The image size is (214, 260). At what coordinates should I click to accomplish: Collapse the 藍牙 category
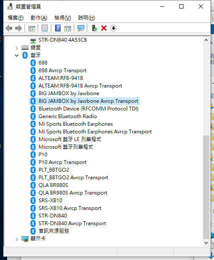(x=17, y=55)
